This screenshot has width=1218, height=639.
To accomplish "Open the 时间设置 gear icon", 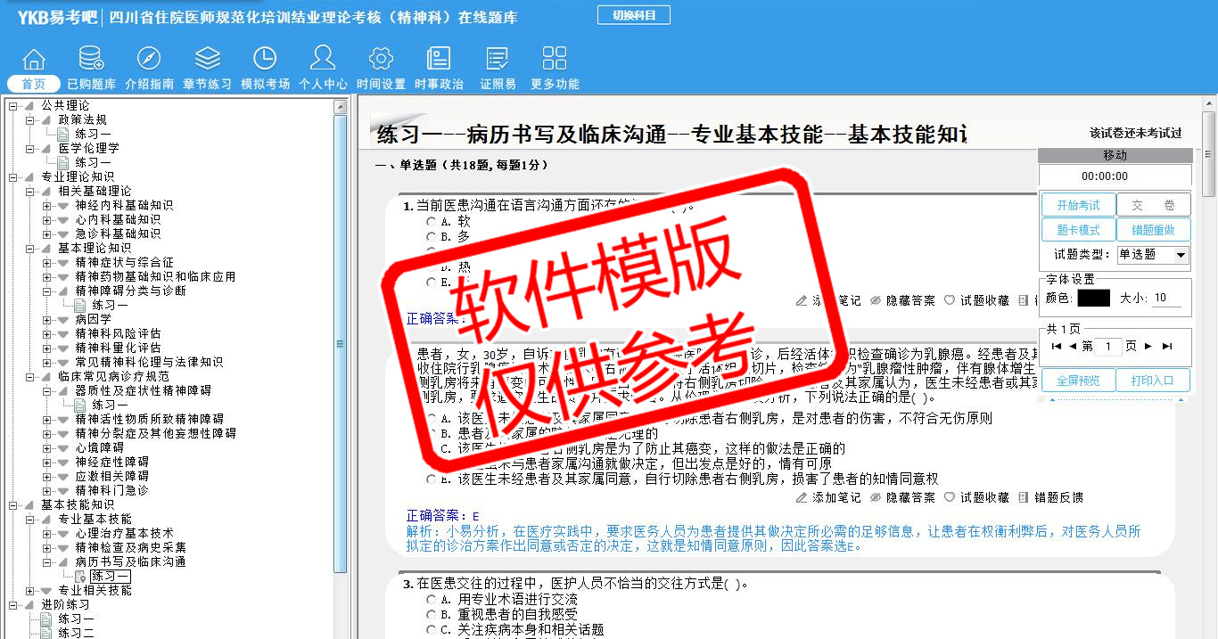I will [x=381, y=59].
